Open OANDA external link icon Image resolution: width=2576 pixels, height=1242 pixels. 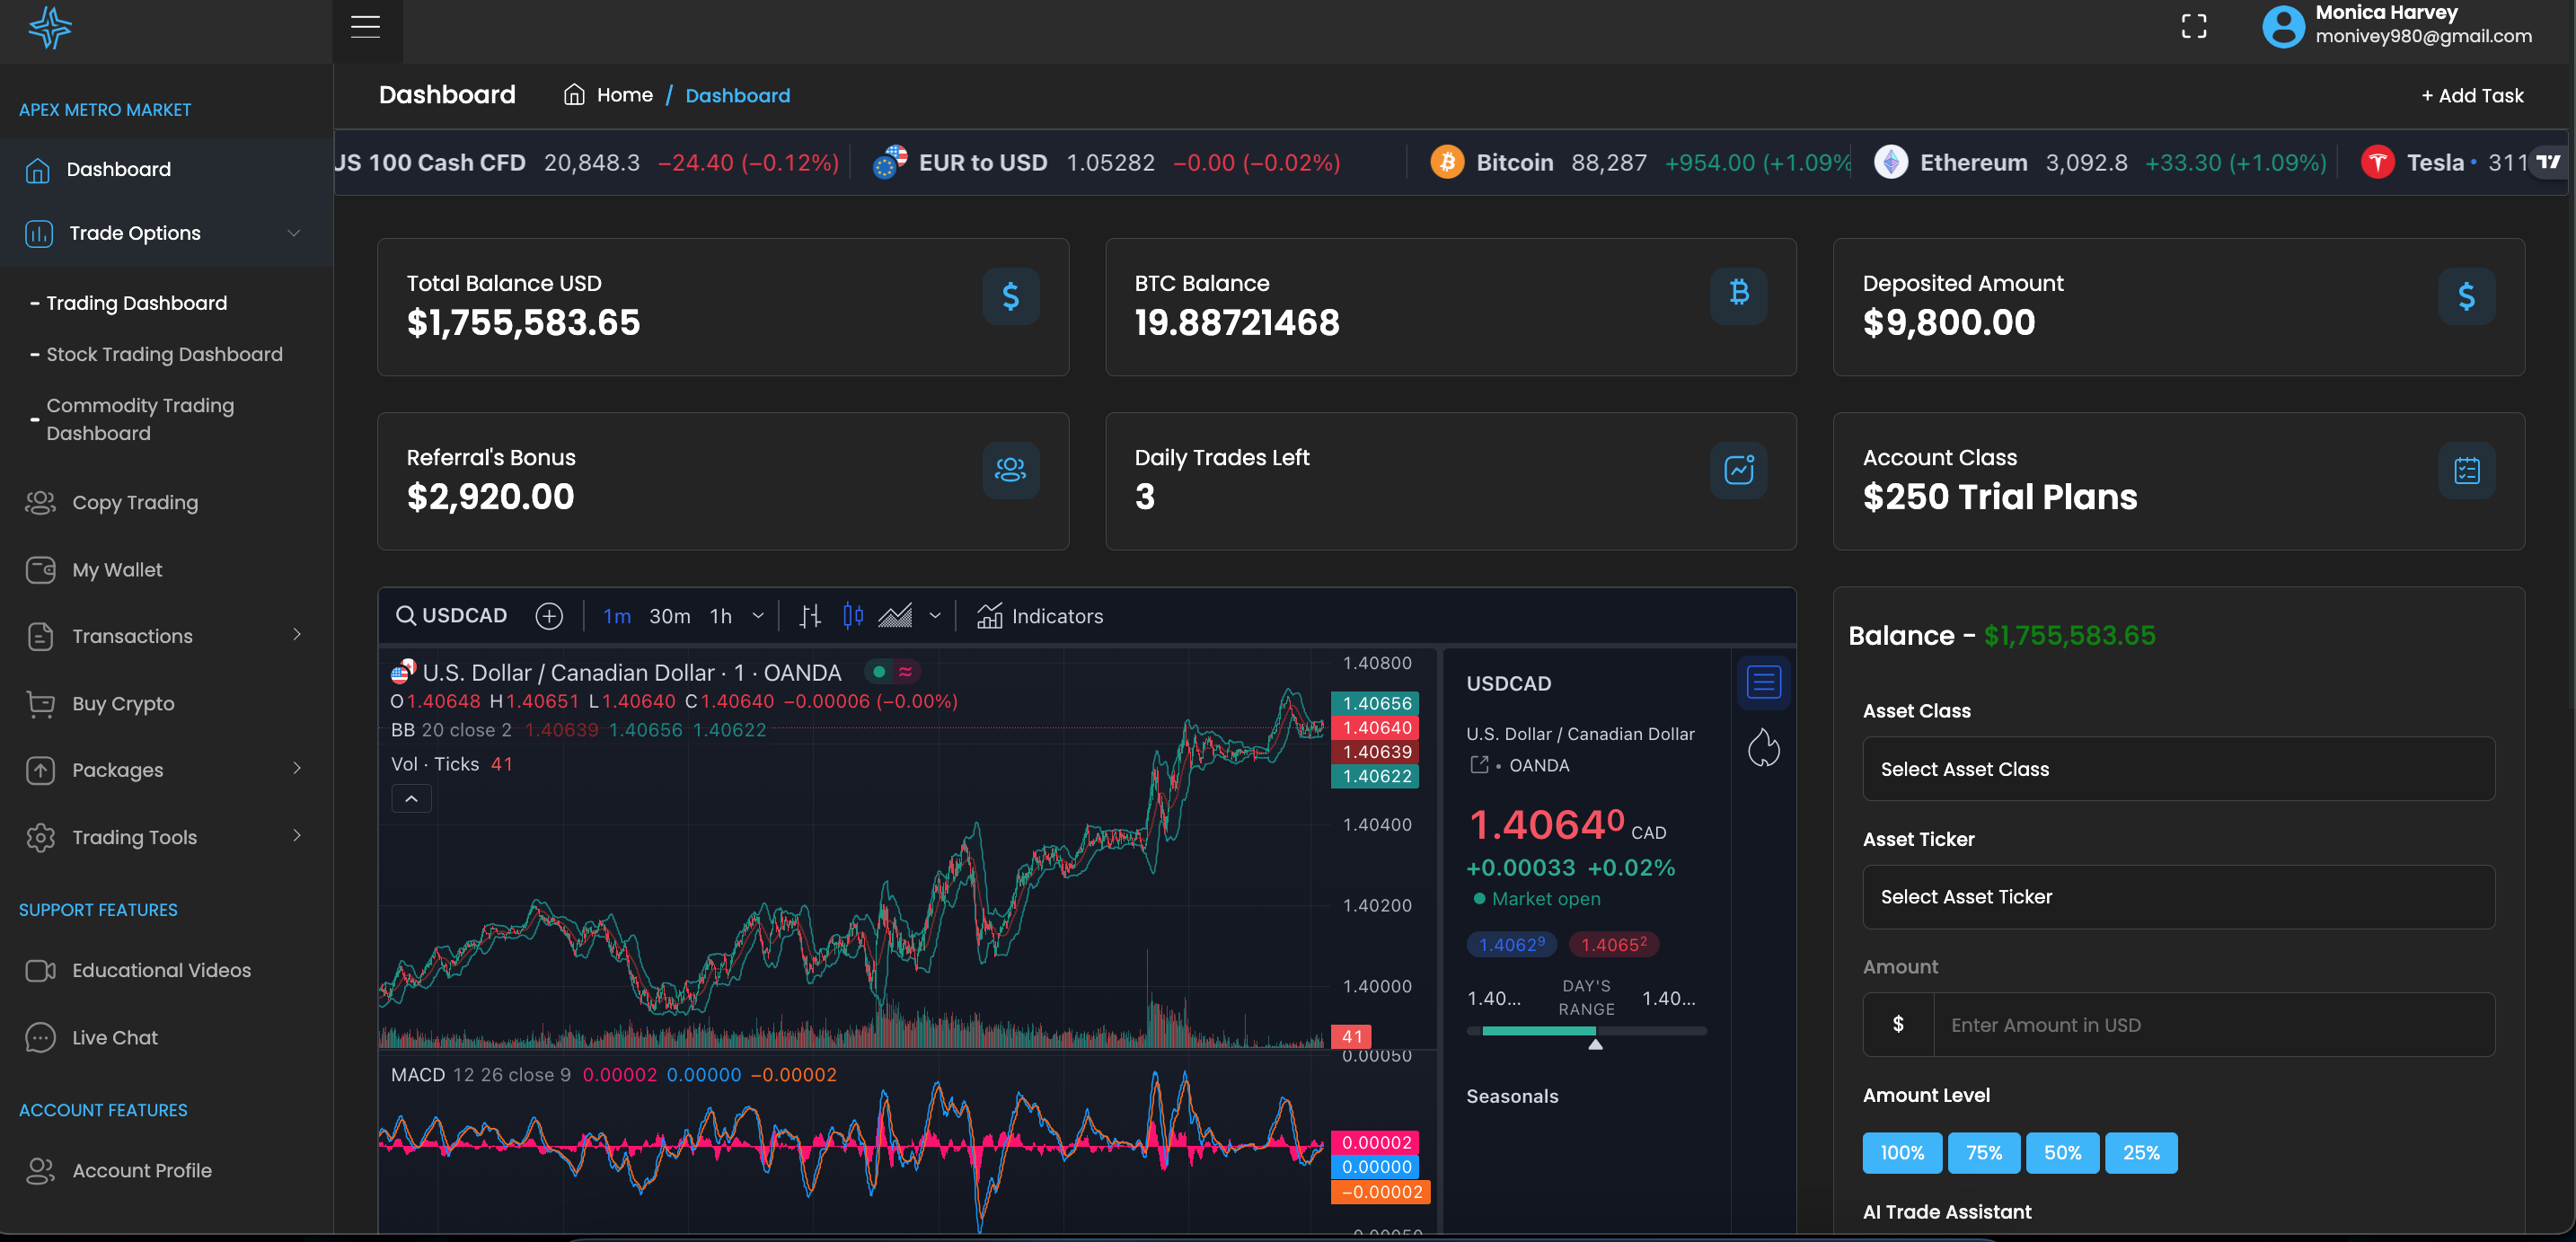[x=1479, y=765]
